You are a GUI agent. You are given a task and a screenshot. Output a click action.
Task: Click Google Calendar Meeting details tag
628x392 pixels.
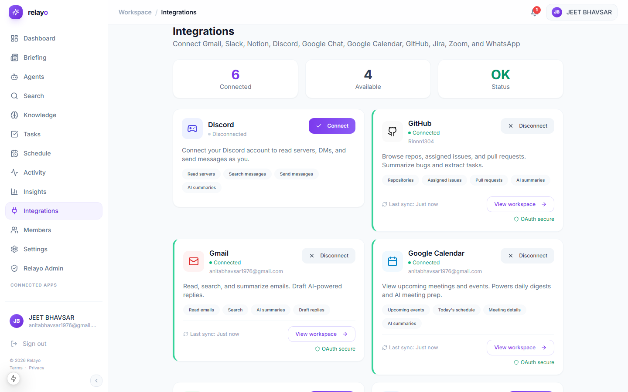(x=505, y=310)
